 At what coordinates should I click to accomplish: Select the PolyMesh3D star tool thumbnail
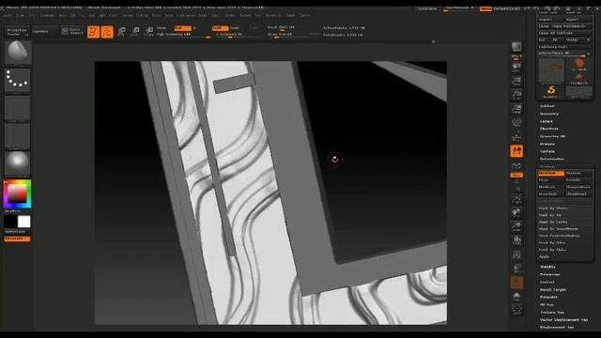578,78
